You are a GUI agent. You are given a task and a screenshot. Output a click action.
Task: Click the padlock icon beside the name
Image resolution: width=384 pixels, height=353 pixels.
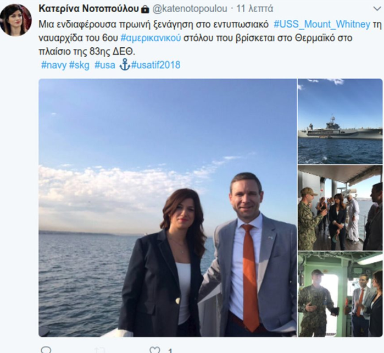pos(145,9)
